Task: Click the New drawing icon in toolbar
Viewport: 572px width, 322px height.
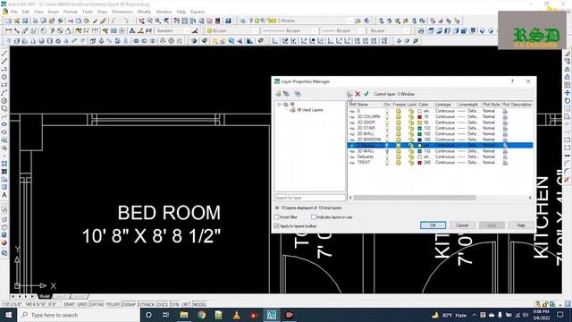Action: coord(8,21)
